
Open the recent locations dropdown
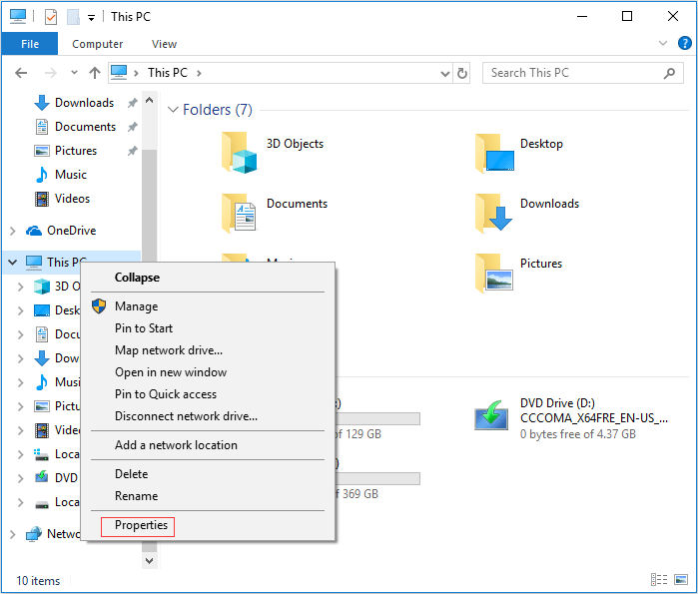[x=74, y=73]
